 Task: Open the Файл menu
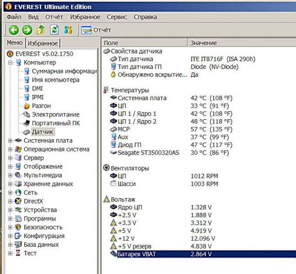tap(14, 17)
